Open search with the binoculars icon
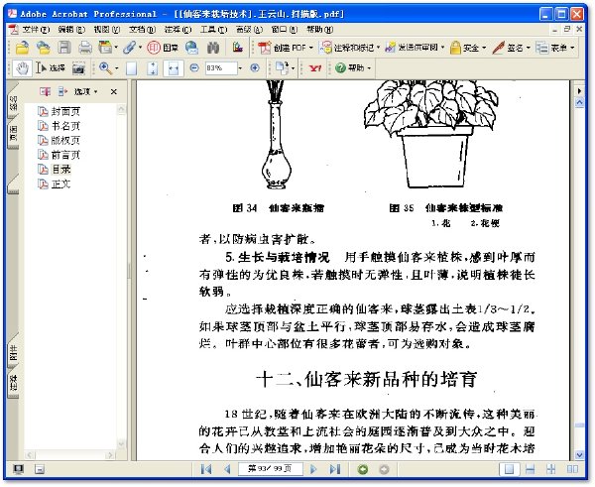The width and height of the screenshot is (595, 487). [213, 48]
